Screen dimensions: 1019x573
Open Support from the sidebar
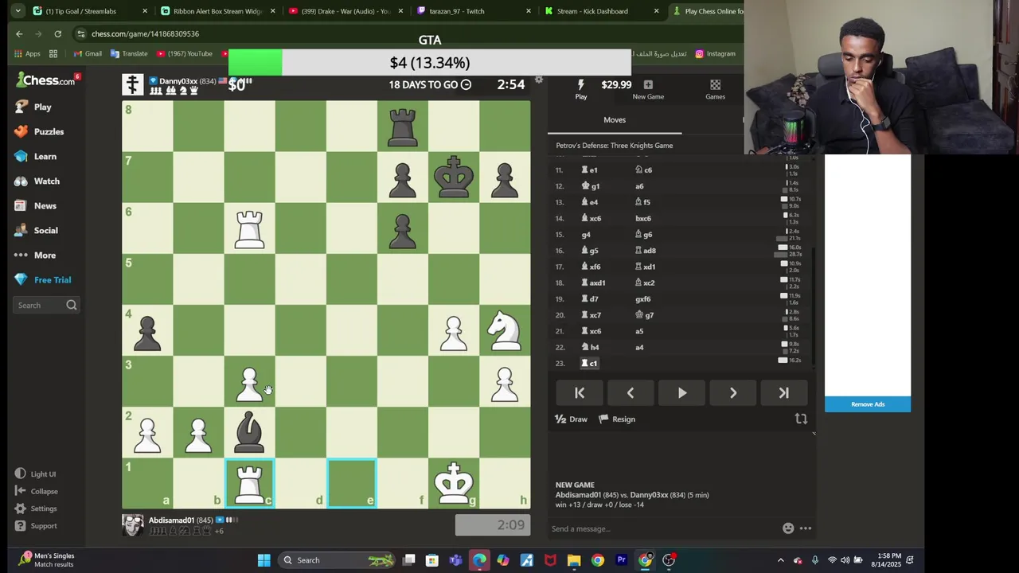click(x=36, y=525)
